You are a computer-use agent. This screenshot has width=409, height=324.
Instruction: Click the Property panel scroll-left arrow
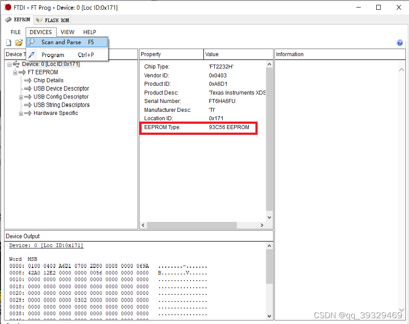[x=143, y=225]
